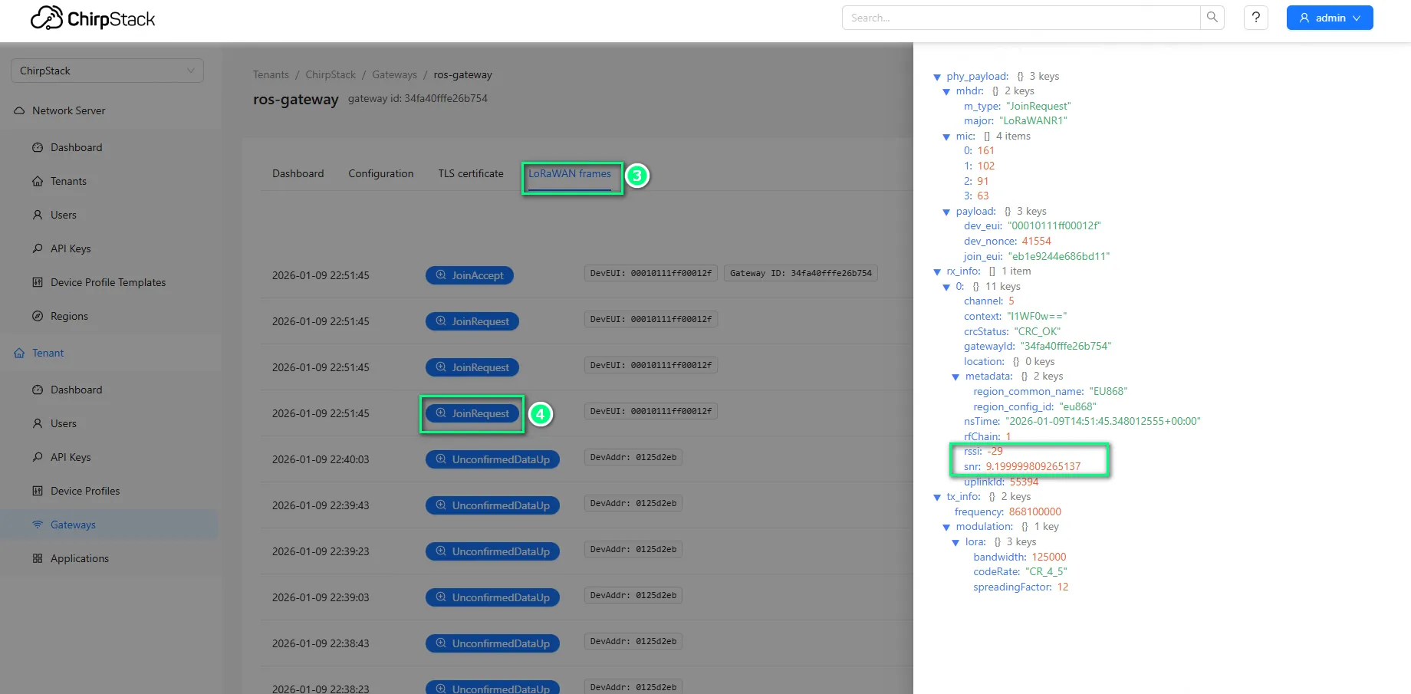
Task: Collapse the tx_info tree node
Action: [937, 497]
